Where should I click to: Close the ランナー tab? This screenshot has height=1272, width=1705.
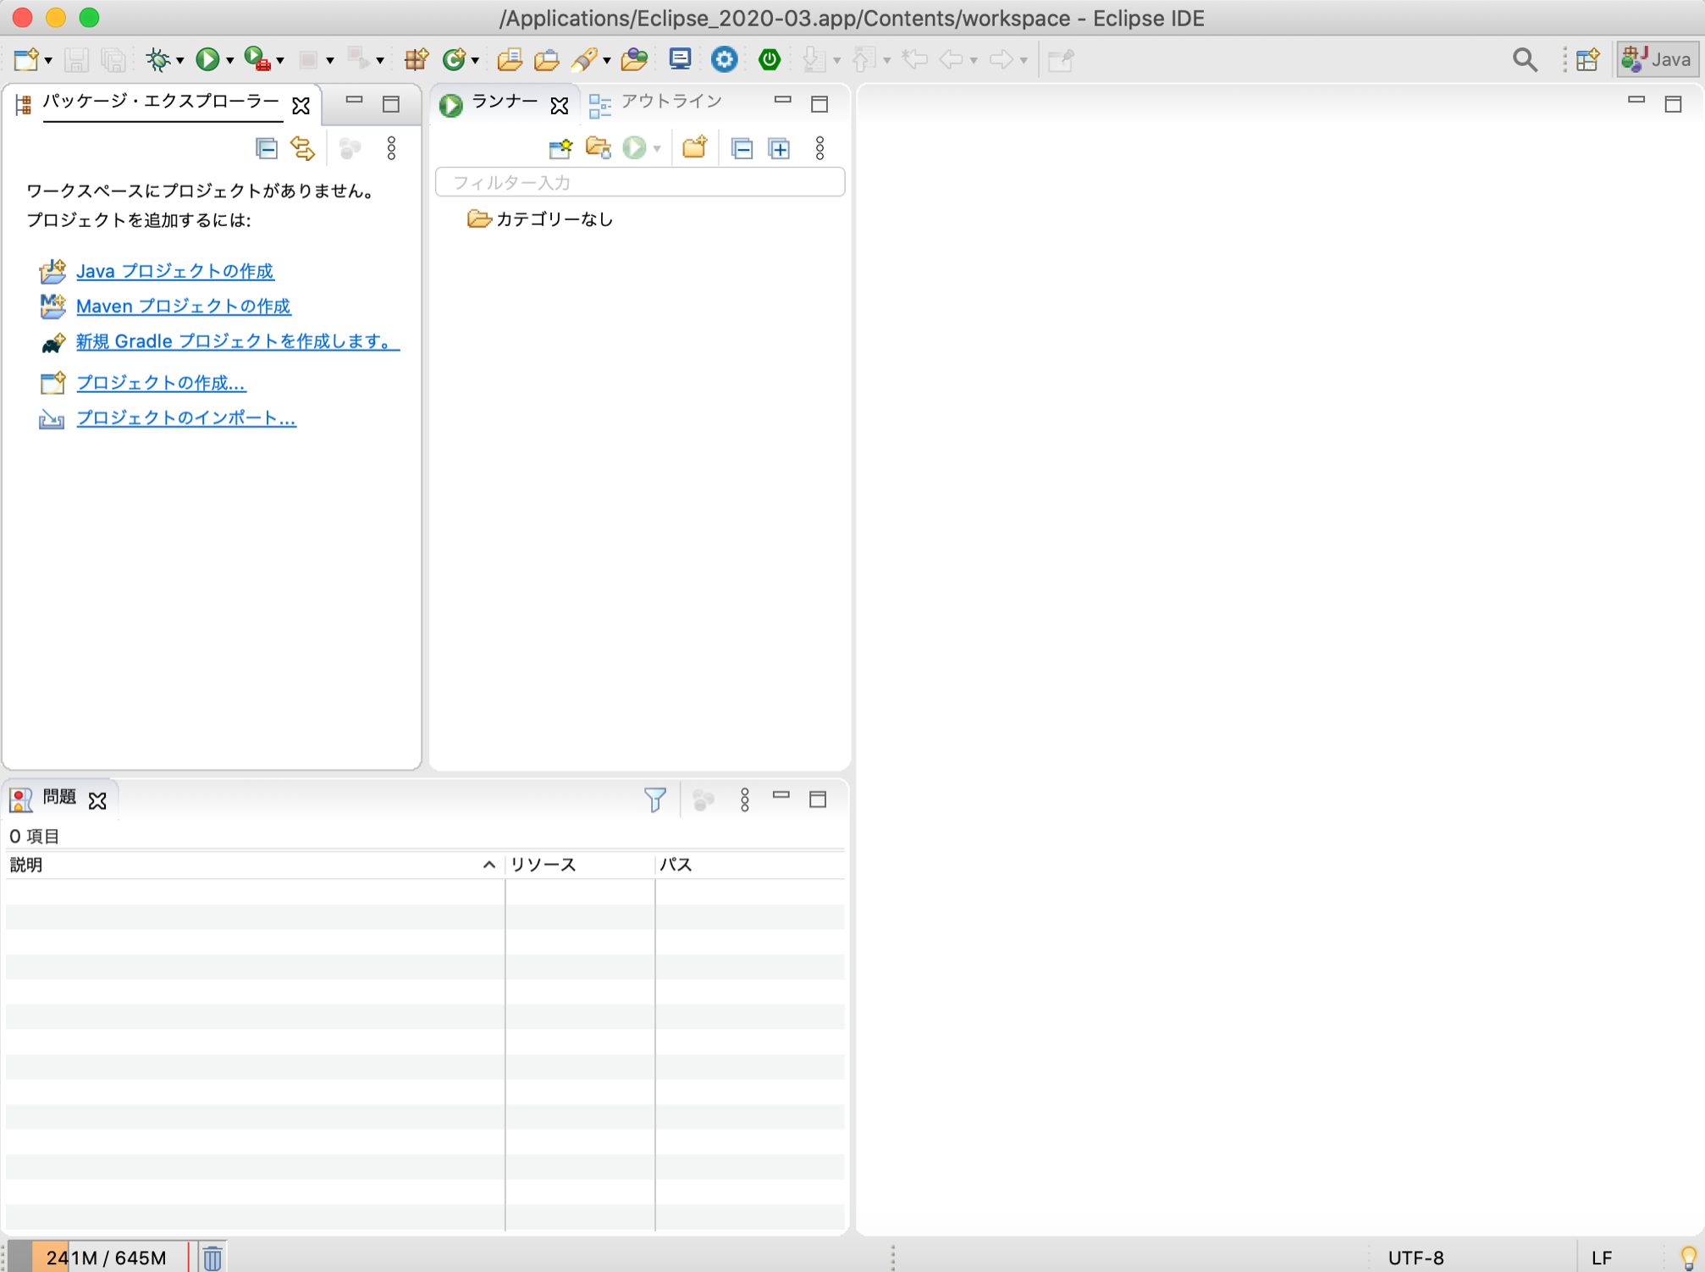[560, 105]
